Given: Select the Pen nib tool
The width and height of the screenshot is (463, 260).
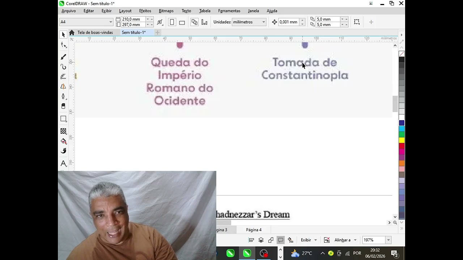Looking at the screenshot, I should click(64, 96).
